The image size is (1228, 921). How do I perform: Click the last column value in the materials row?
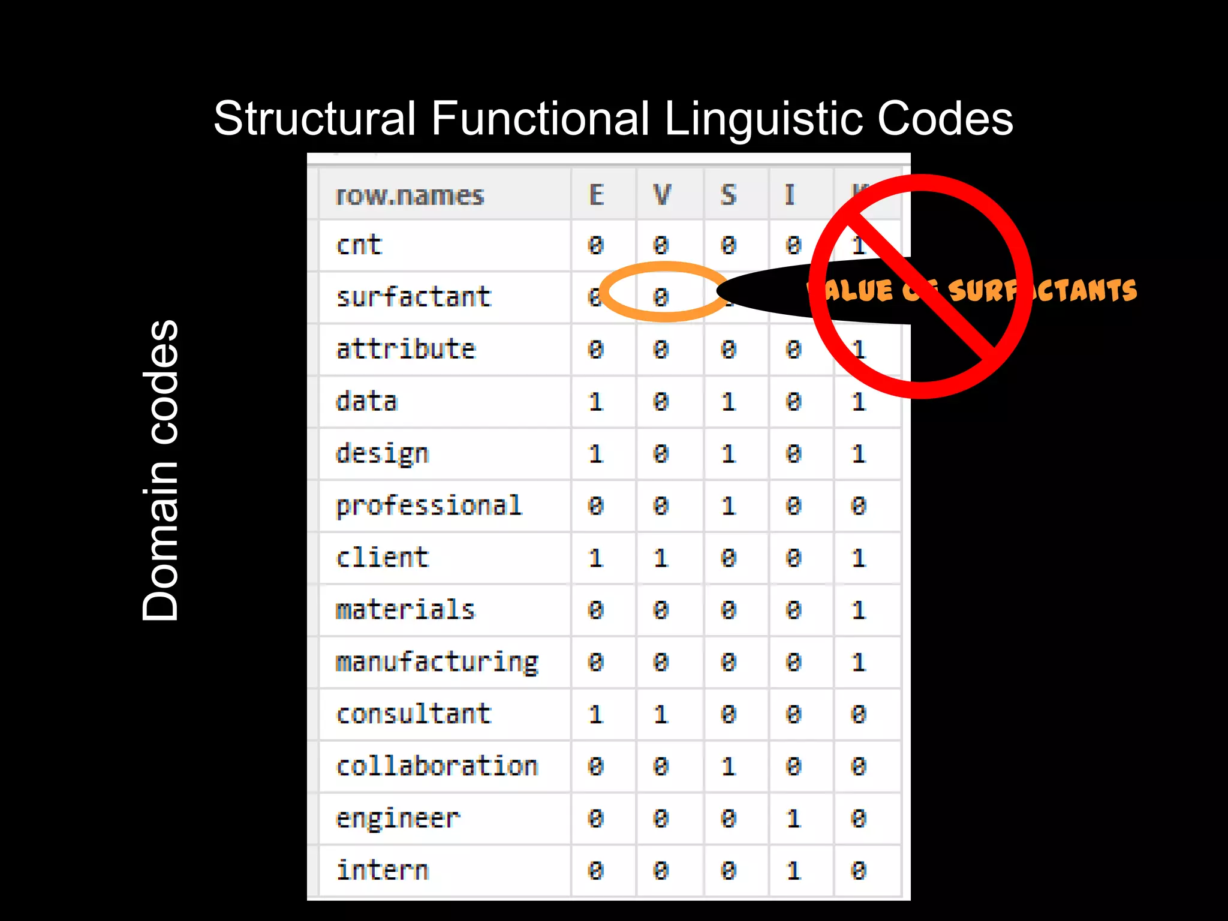(x=859, y=610)
